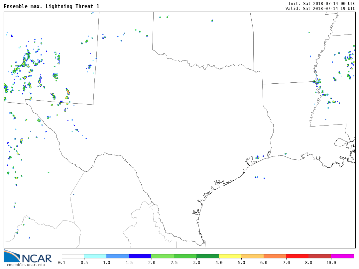Click the 2.0 colorbar label

[x=152, y=262]
